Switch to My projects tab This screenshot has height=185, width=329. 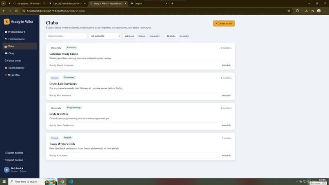(27, 4)
